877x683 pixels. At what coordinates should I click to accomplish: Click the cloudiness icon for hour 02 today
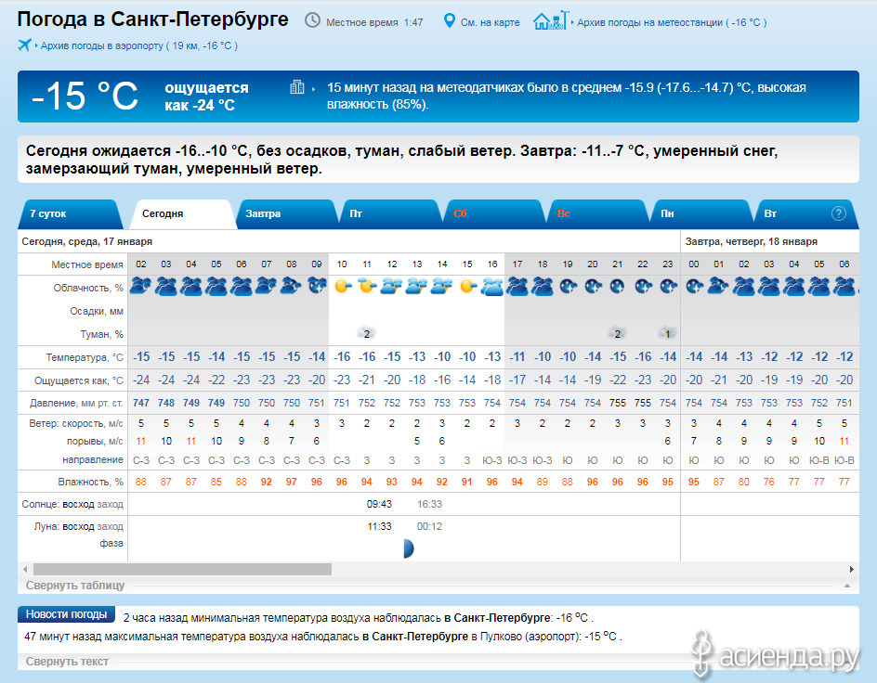tap(141, 287)
